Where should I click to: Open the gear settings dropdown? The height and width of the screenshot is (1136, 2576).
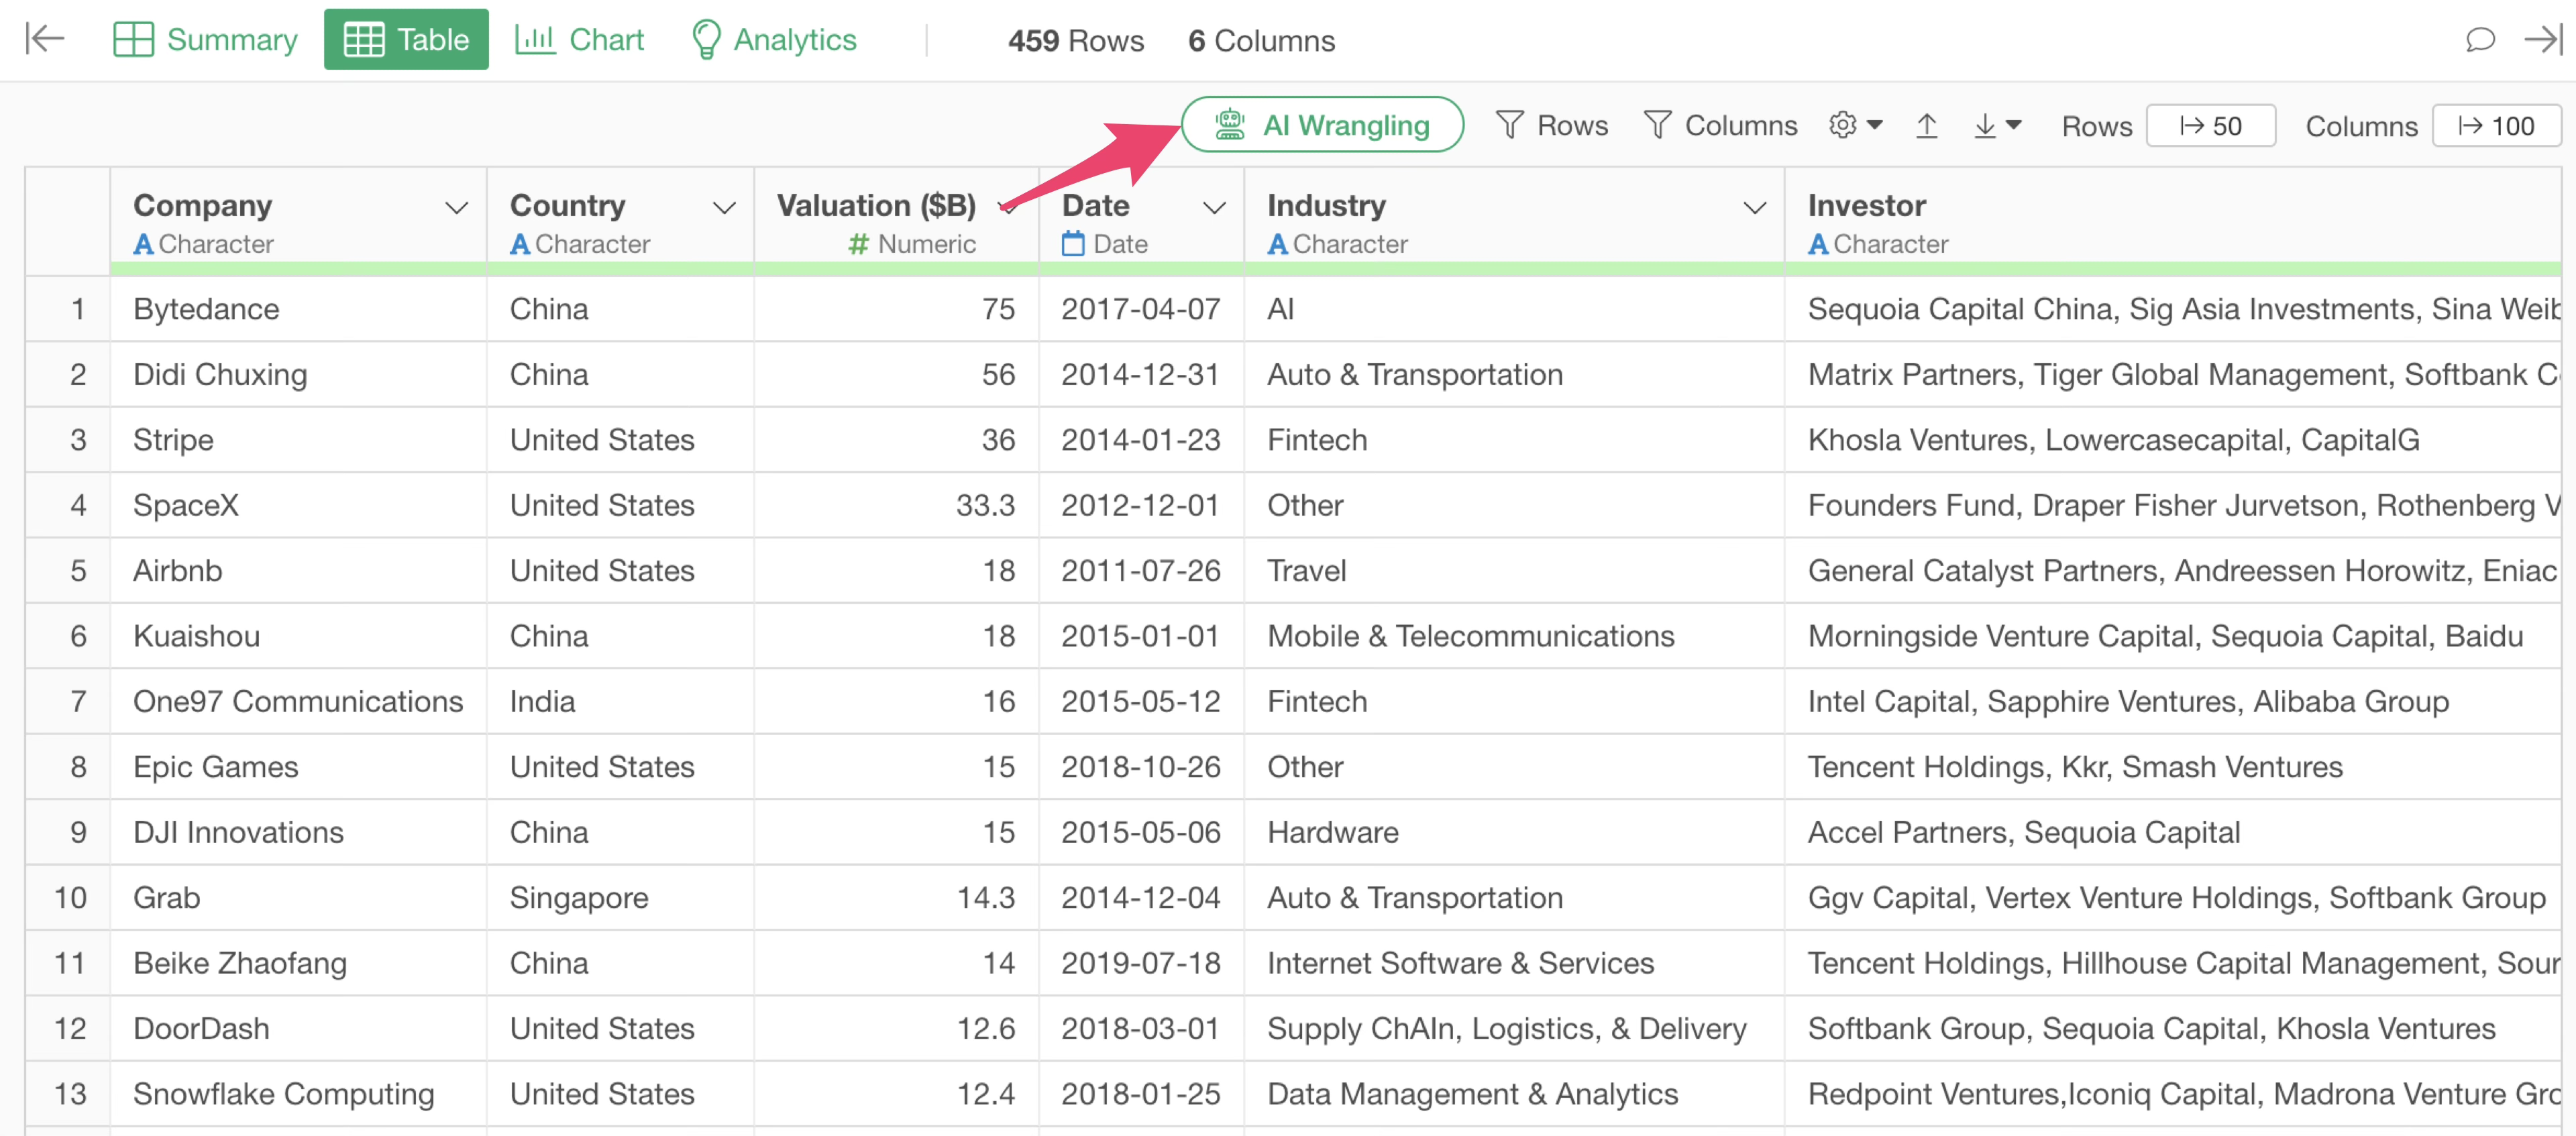pyautogui.click(x=1856, y=125)
